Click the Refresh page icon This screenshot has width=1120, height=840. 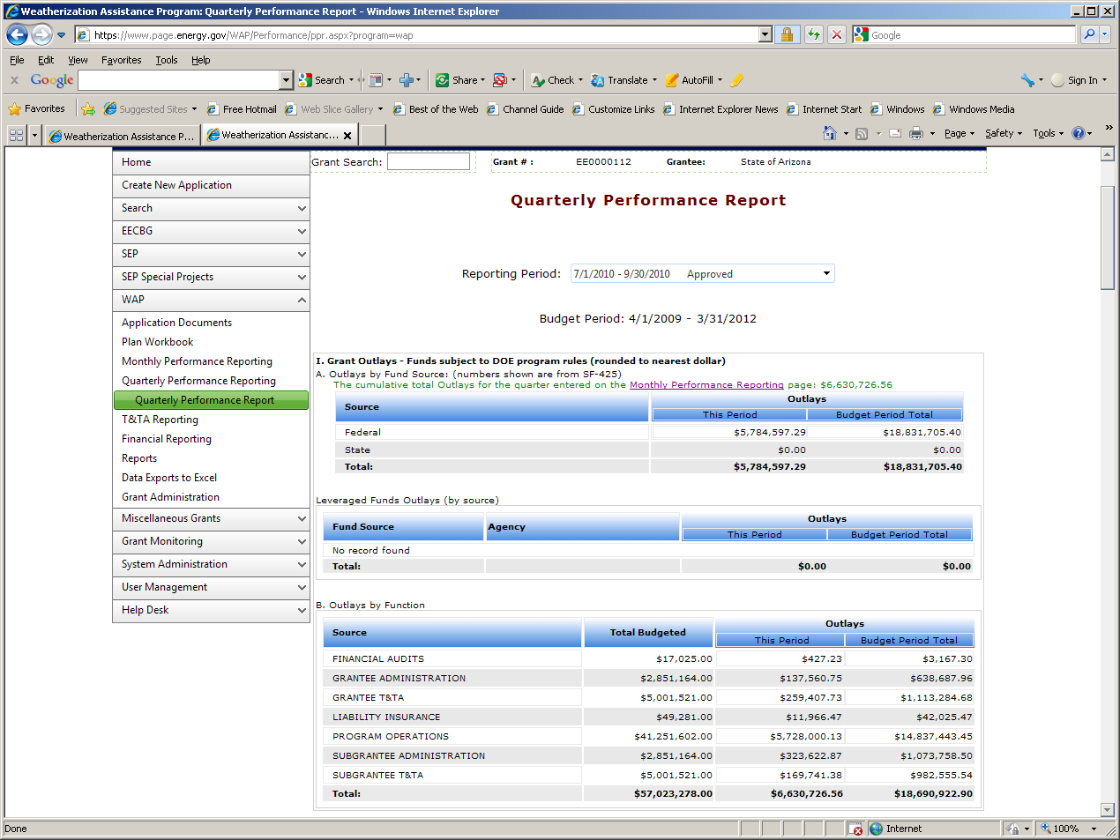(813, 35)
